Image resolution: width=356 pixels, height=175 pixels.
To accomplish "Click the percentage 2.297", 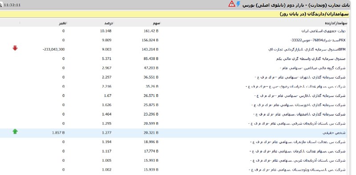I will click(x=107, y=77).
